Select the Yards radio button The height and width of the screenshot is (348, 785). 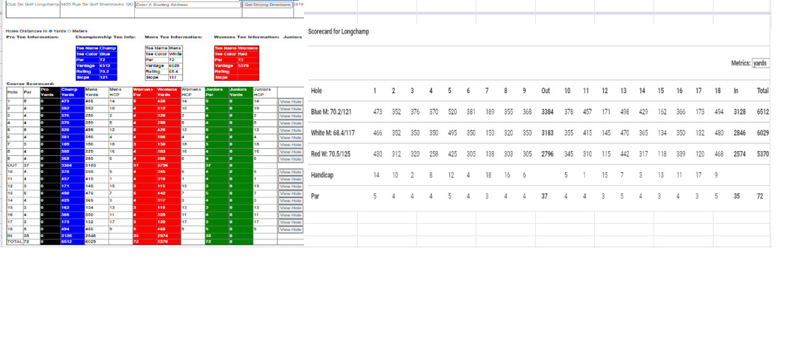click(51, 31)
